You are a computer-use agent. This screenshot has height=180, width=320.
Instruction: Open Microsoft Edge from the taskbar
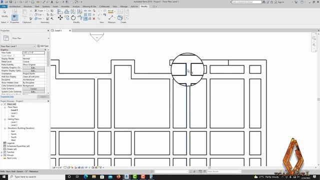pyautogui.click(x=85, y=176)
